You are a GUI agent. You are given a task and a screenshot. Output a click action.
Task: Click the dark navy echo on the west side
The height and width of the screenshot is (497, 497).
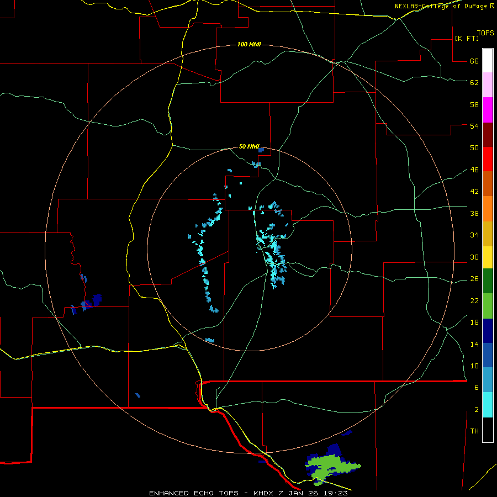coord(97,299)
